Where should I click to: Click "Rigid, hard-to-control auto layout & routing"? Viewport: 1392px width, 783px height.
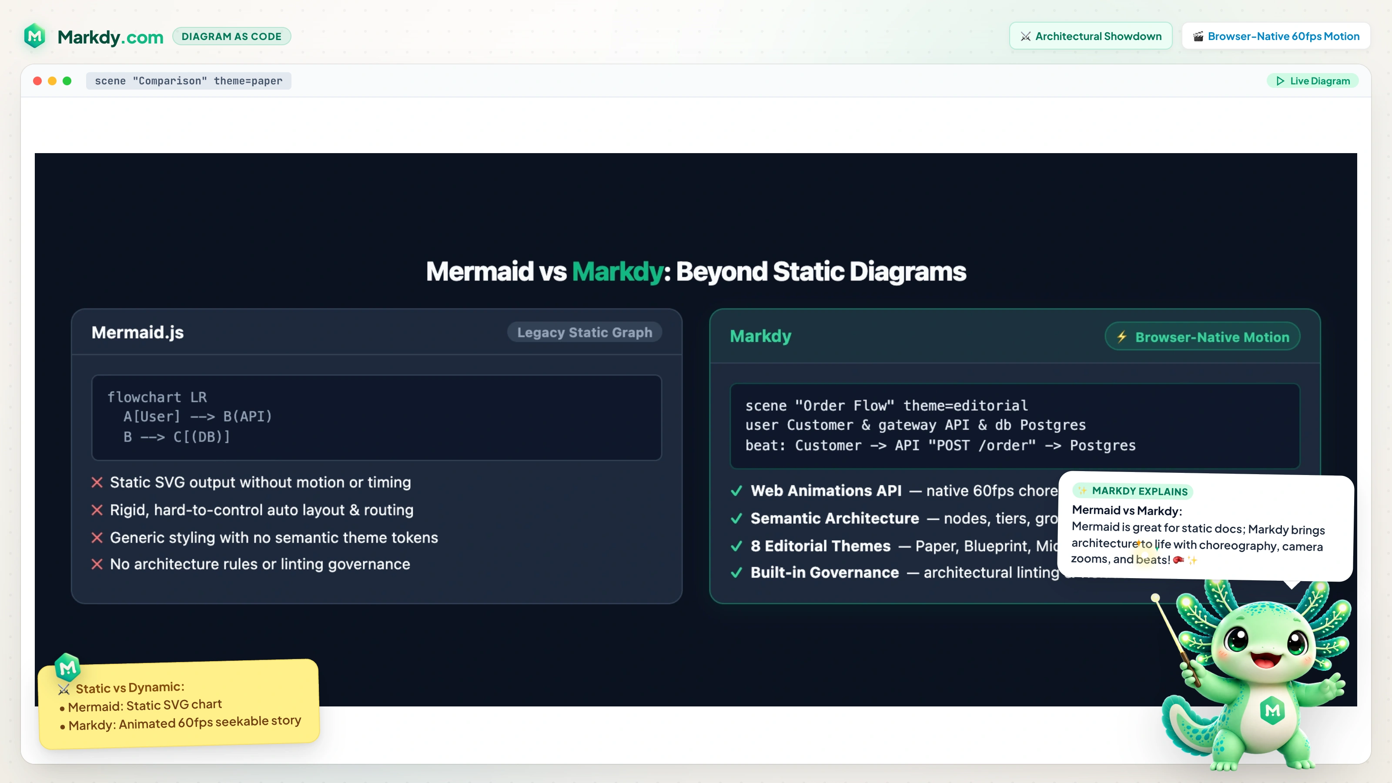point(261,509)
